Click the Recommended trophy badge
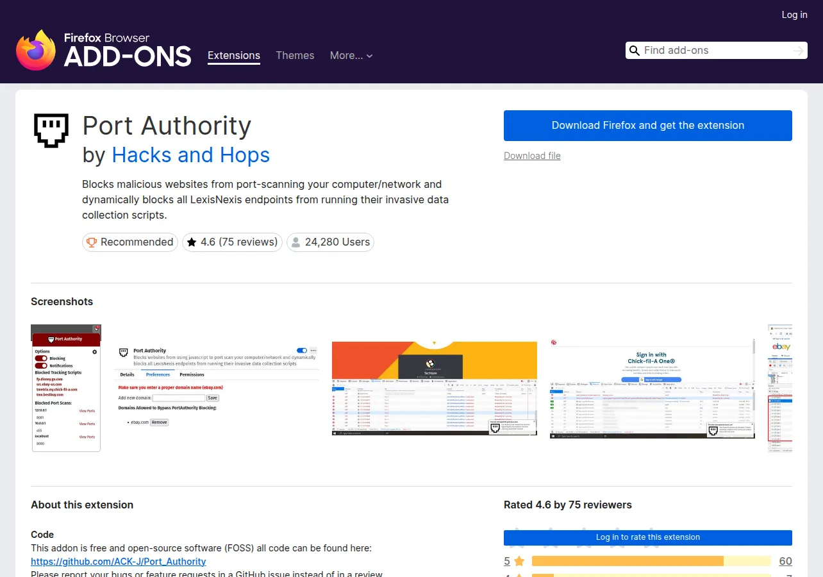The height and width of the screenshot is (577, 823). (x=130, y=242)
